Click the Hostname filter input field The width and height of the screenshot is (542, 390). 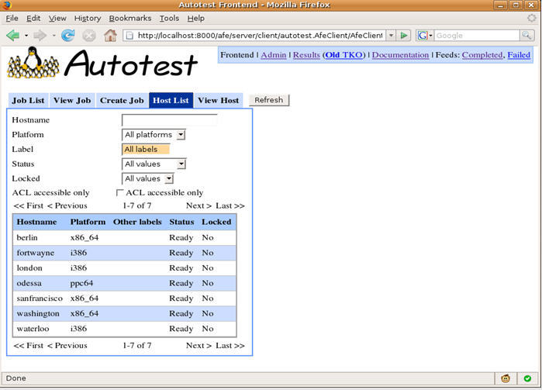(170, 120)
